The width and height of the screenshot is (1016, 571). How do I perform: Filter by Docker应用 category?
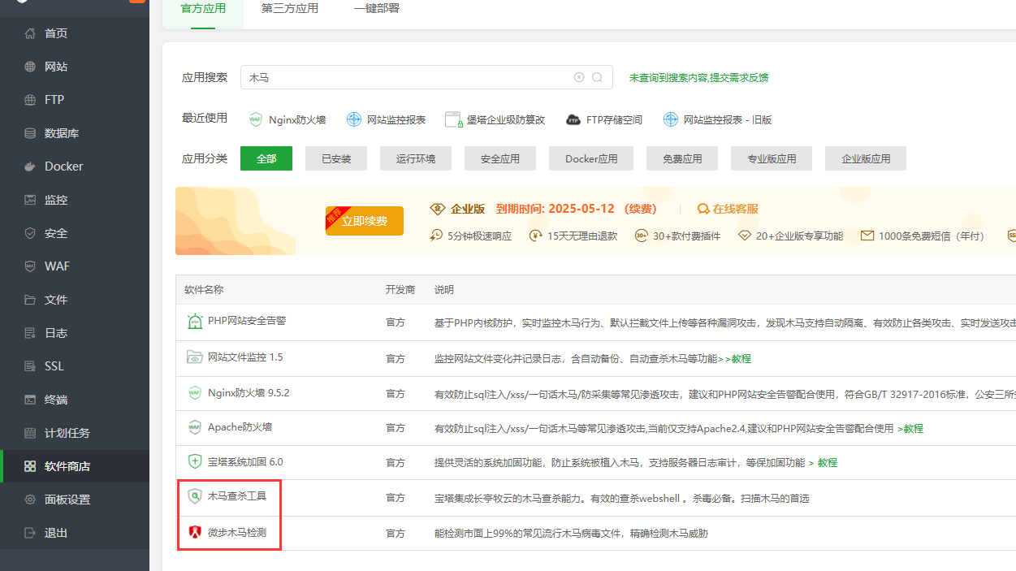pyautogui.click(x=591, y=158)
